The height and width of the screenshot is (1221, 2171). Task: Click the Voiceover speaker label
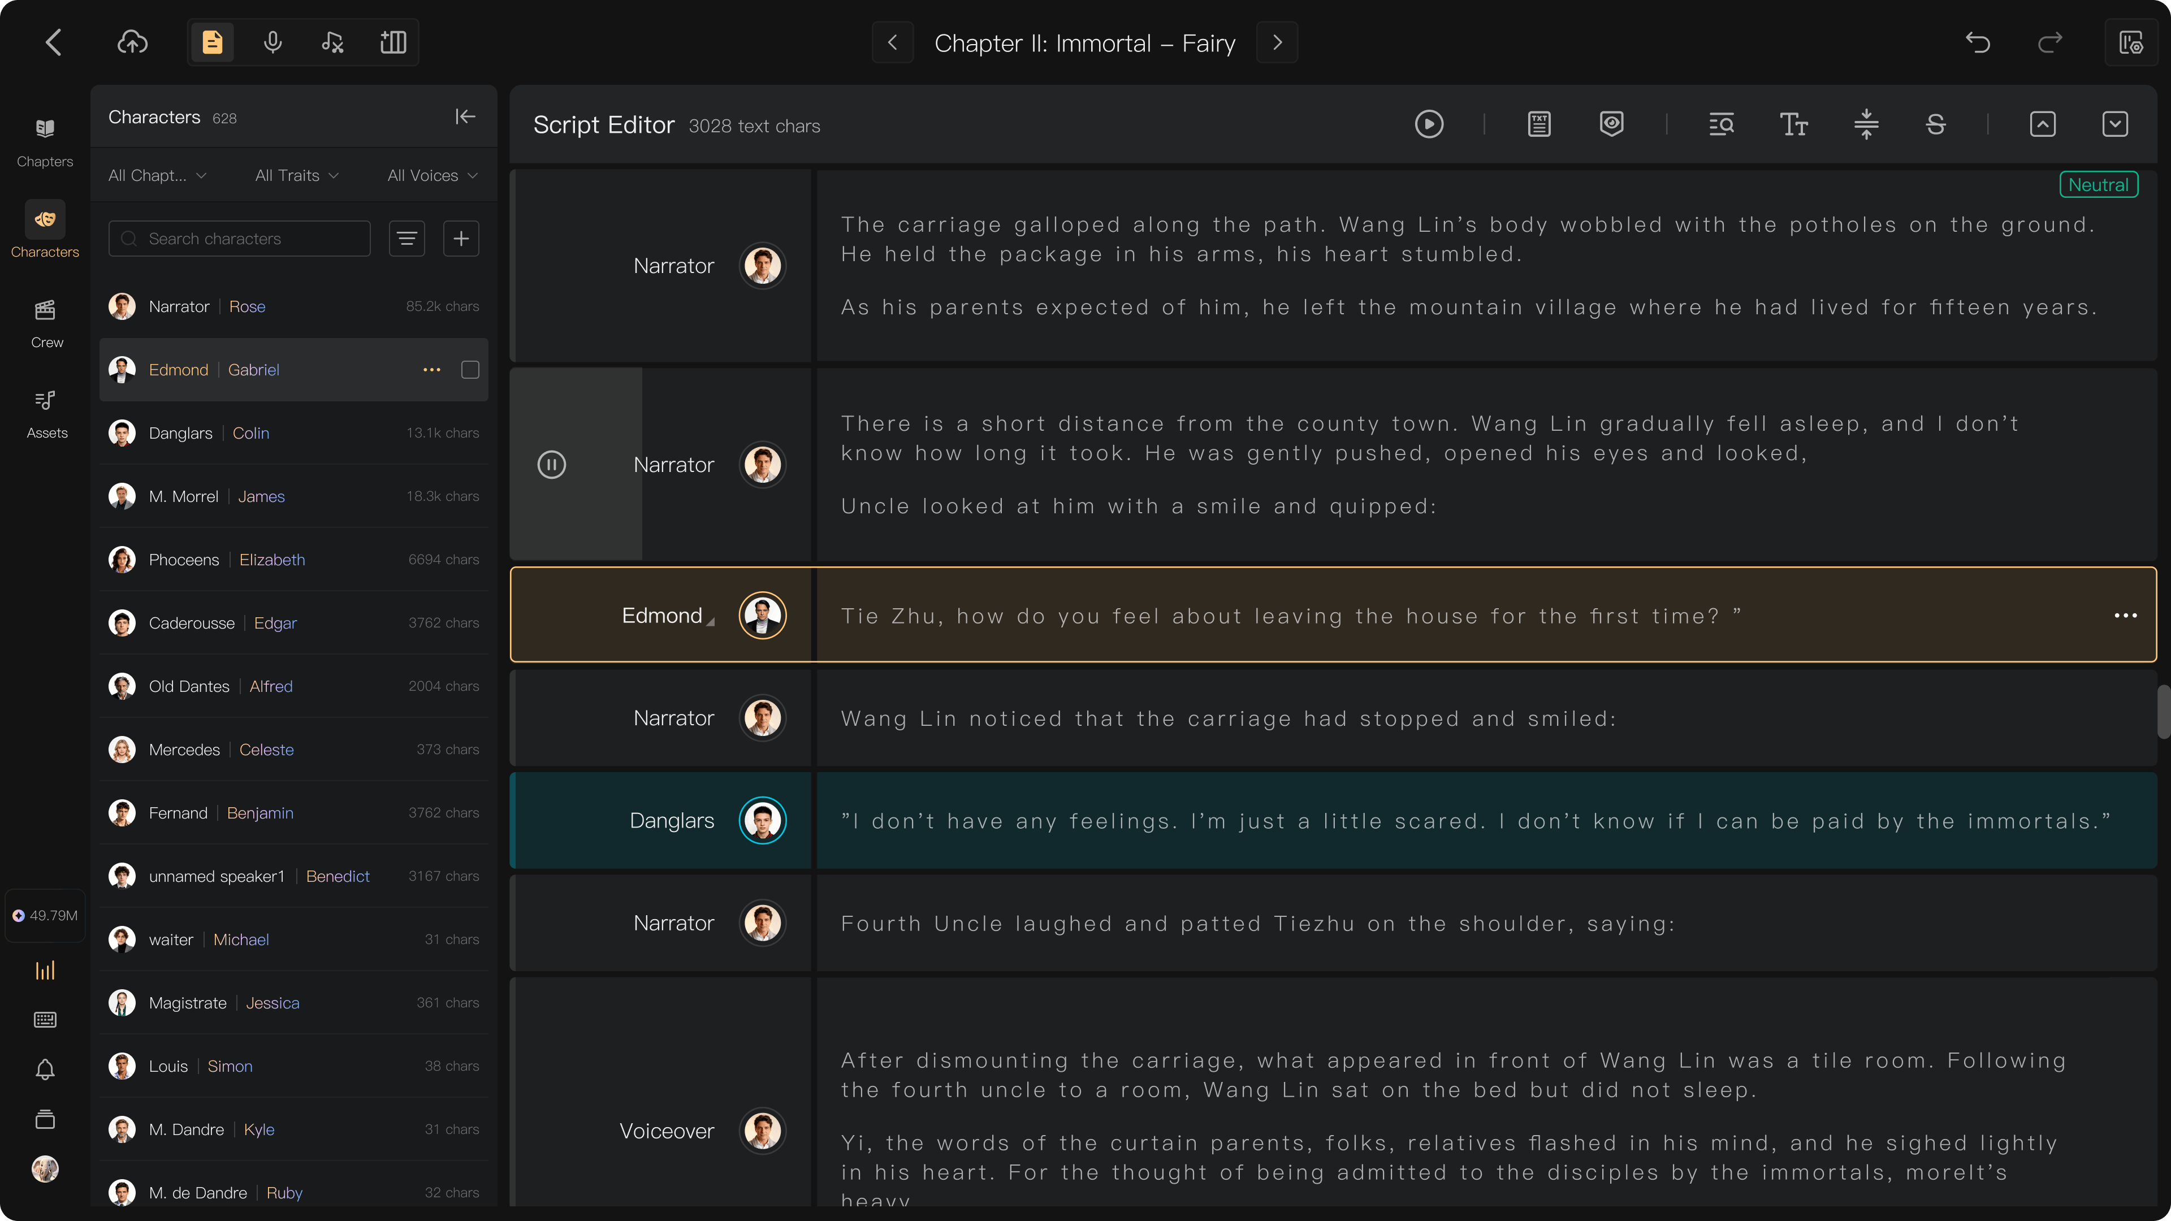pos(667,1131)
